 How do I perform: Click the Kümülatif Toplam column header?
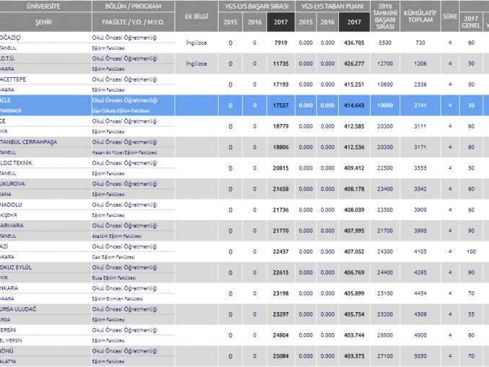[420, 16]
